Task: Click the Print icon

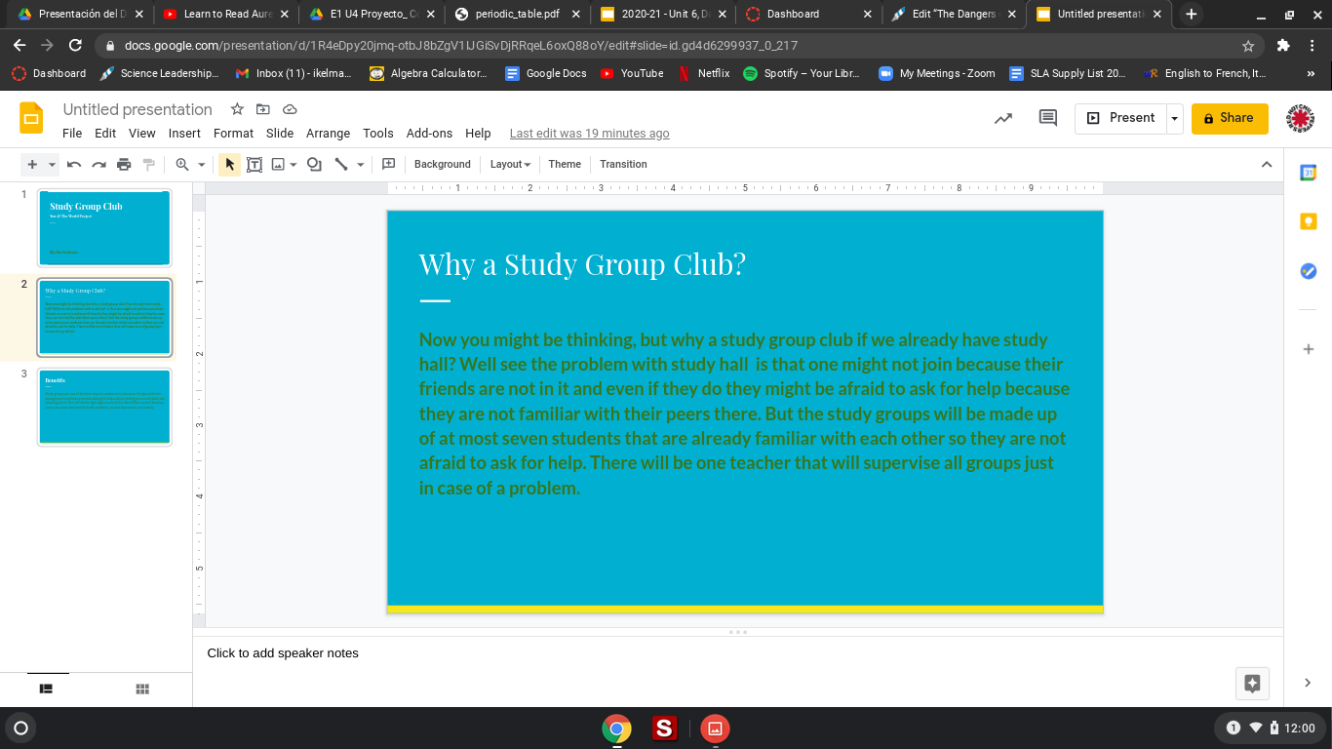Action: pyautogui.click(x=124, y=165)
